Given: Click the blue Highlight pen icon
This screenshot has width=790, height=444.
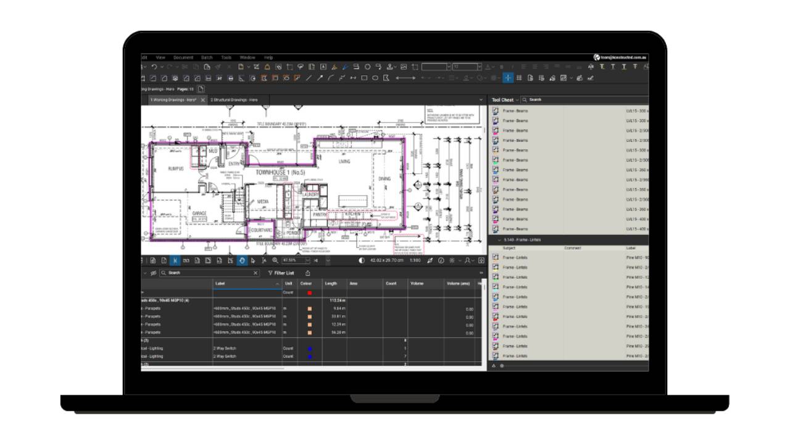Looking at the screenshot, I should coord(346,67).
